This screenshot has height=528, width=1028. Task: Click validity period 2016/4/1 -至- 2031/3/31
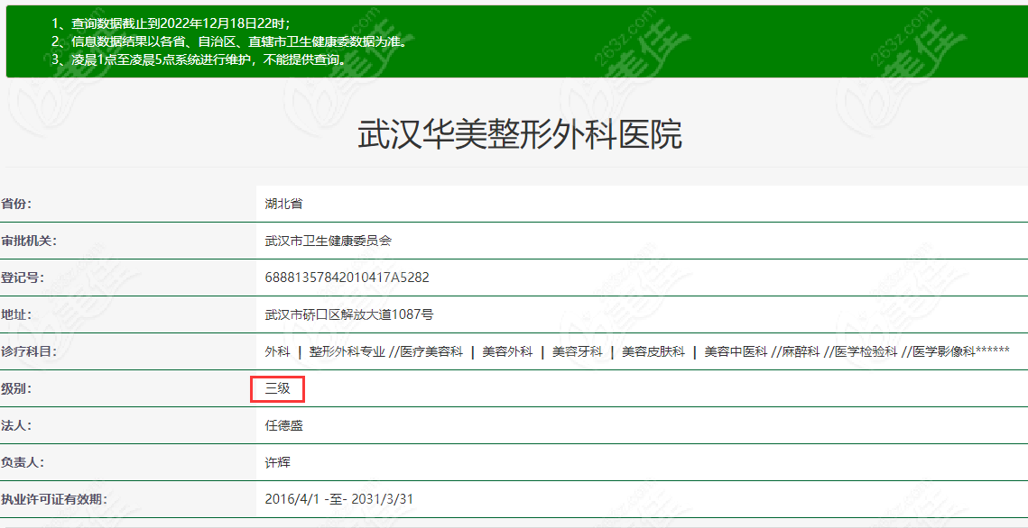[x=339, y=499]
